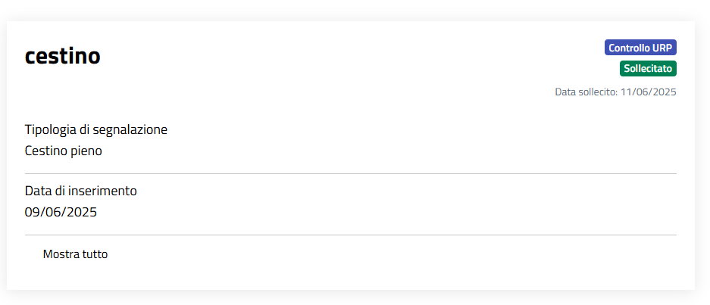The height and width of the screenshot is (305, 710).
Task: Click the "Data di inserimento" label
Action: click(x=81, y=191)
